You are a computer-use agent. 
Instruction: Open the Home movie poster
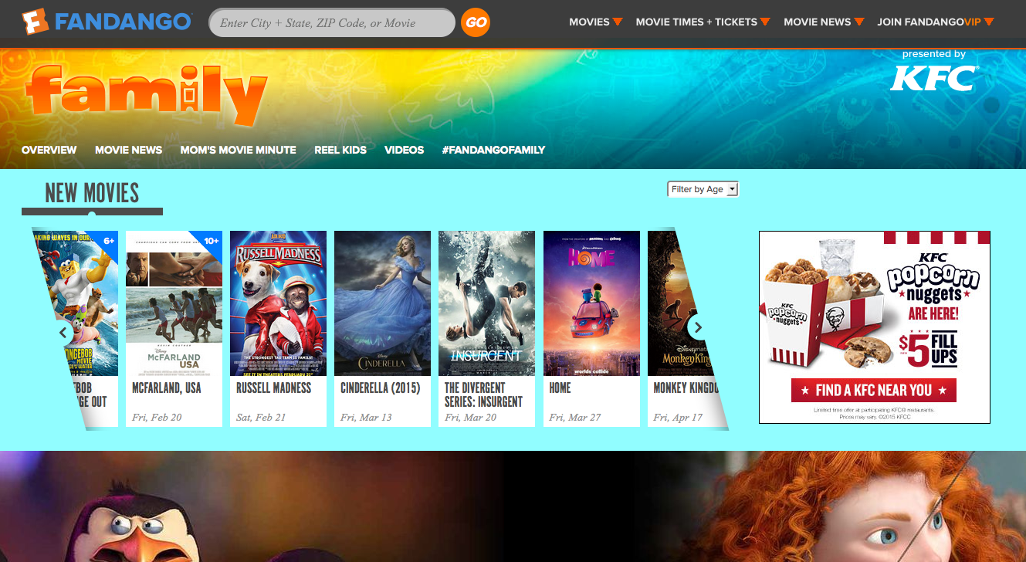tap(591, 303)
